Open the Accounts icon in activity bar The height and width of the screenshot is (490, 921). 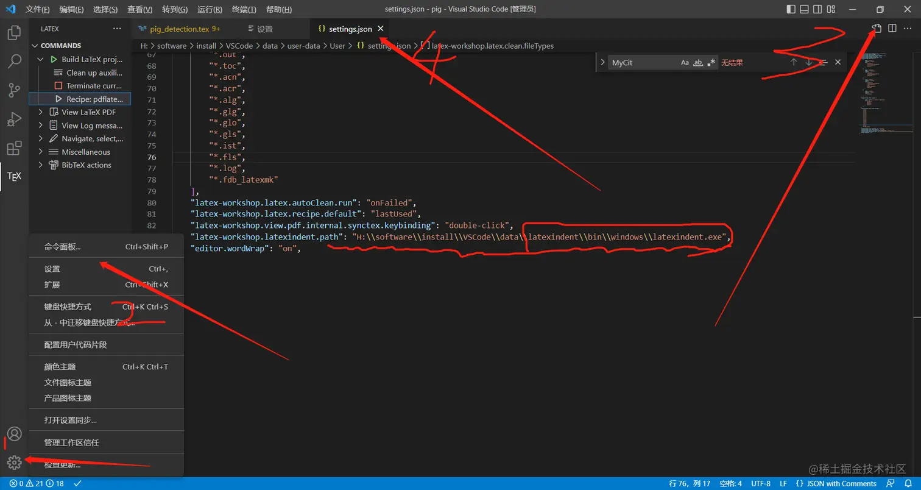point(14,433)
